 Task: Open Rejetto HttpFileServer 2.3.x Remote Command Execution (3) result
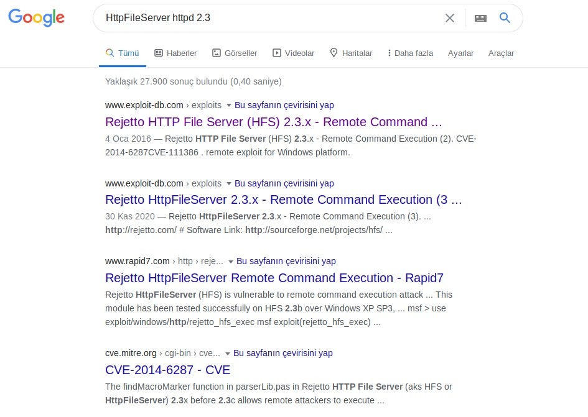[283, 199]
